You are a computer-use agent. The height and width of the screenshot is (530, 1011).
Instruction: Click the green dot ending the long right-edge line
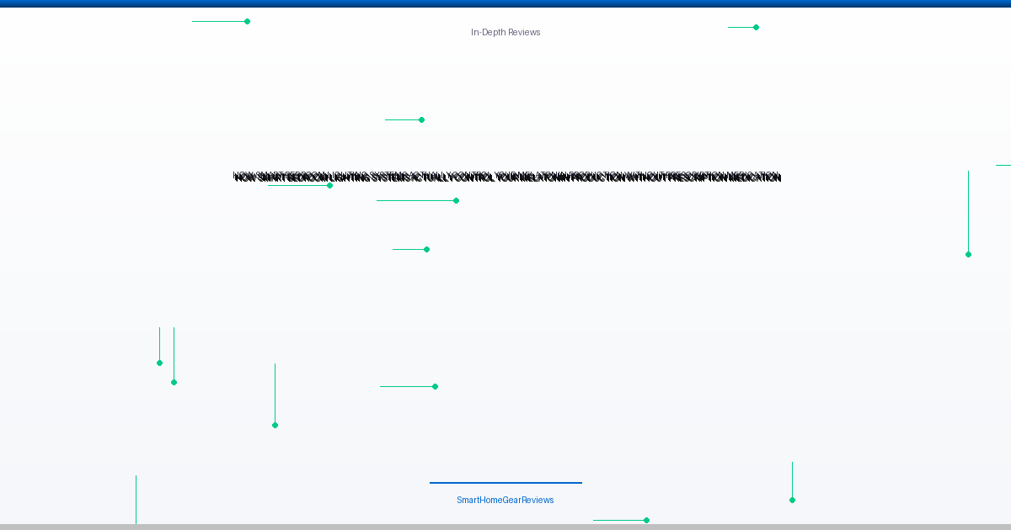968,254
